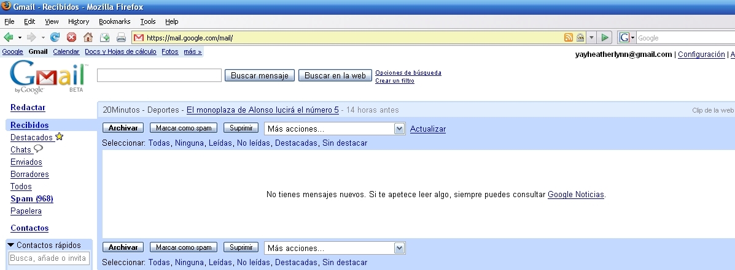The image size is (735, 270).
Task: Click the top Suprimir button
Action: tap(241, 128)
